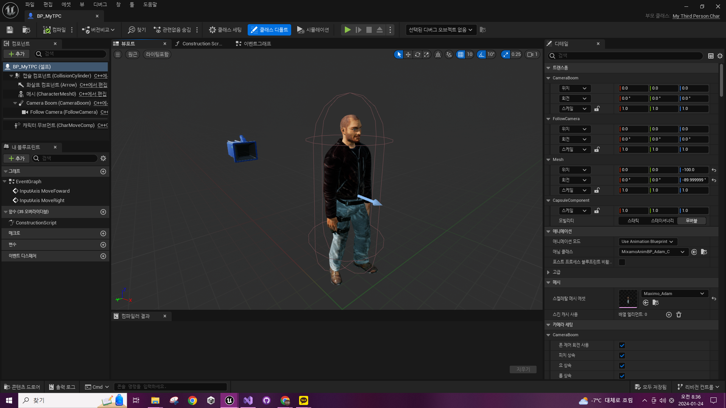This screenshot has width=726, height=408.
Task: Click the Maximo_Adam skeletal mesh thumbnail
Action: tap(628, 299)
